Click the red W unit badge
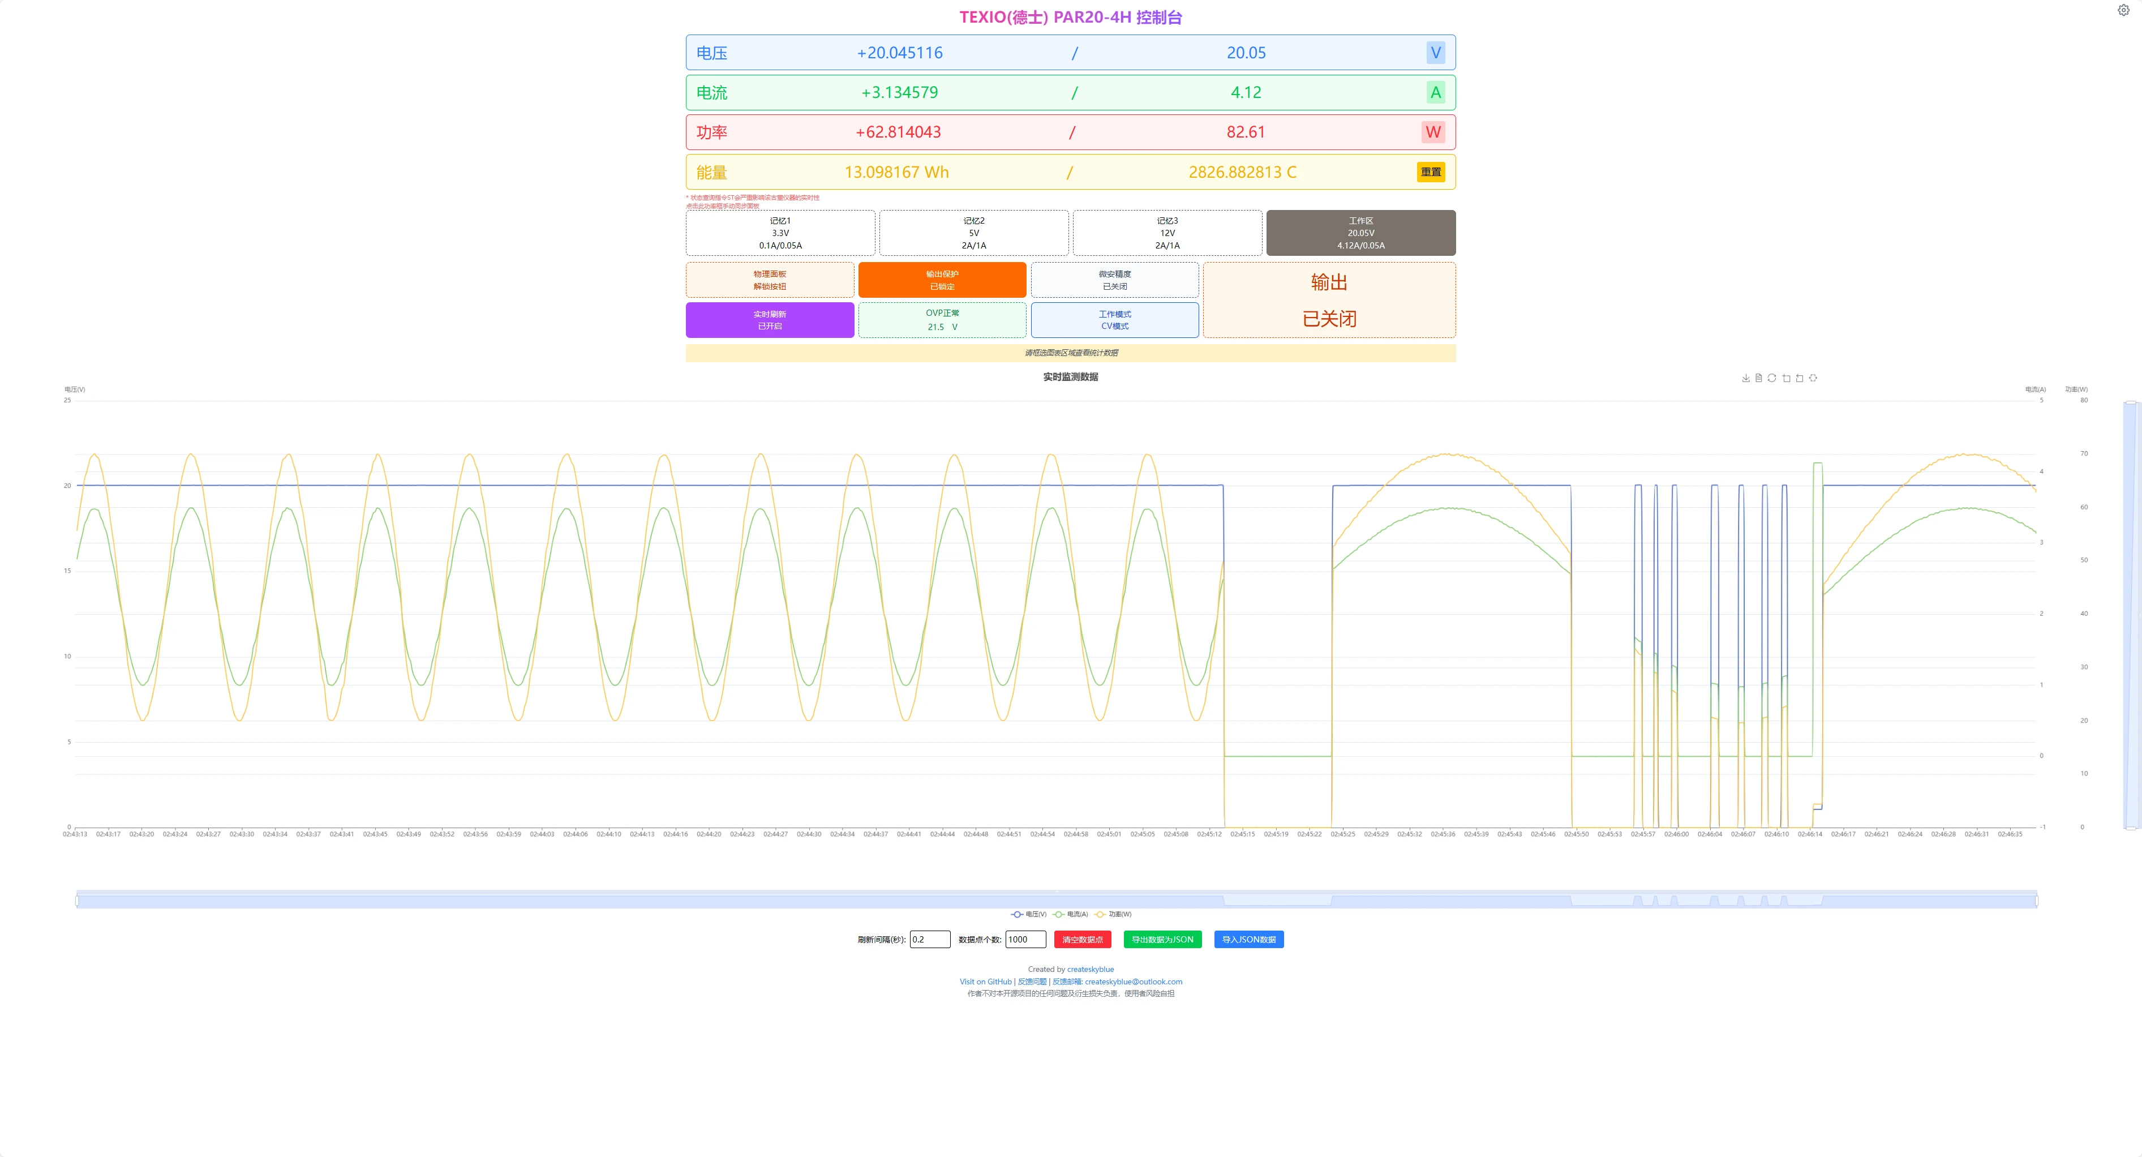 [1433, 132]
